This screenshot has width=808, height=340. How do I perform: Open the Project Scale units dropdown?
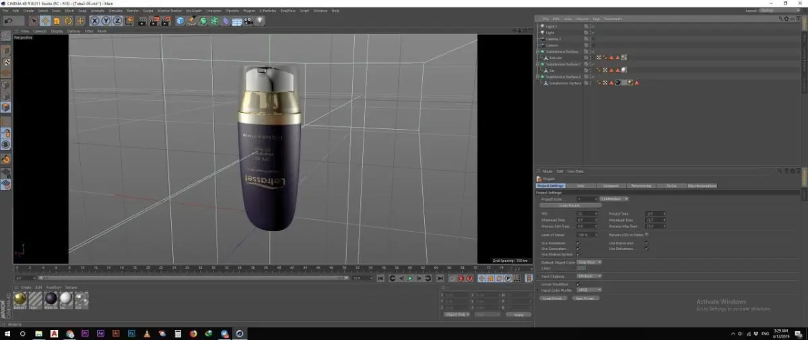[x=614, y=199]
